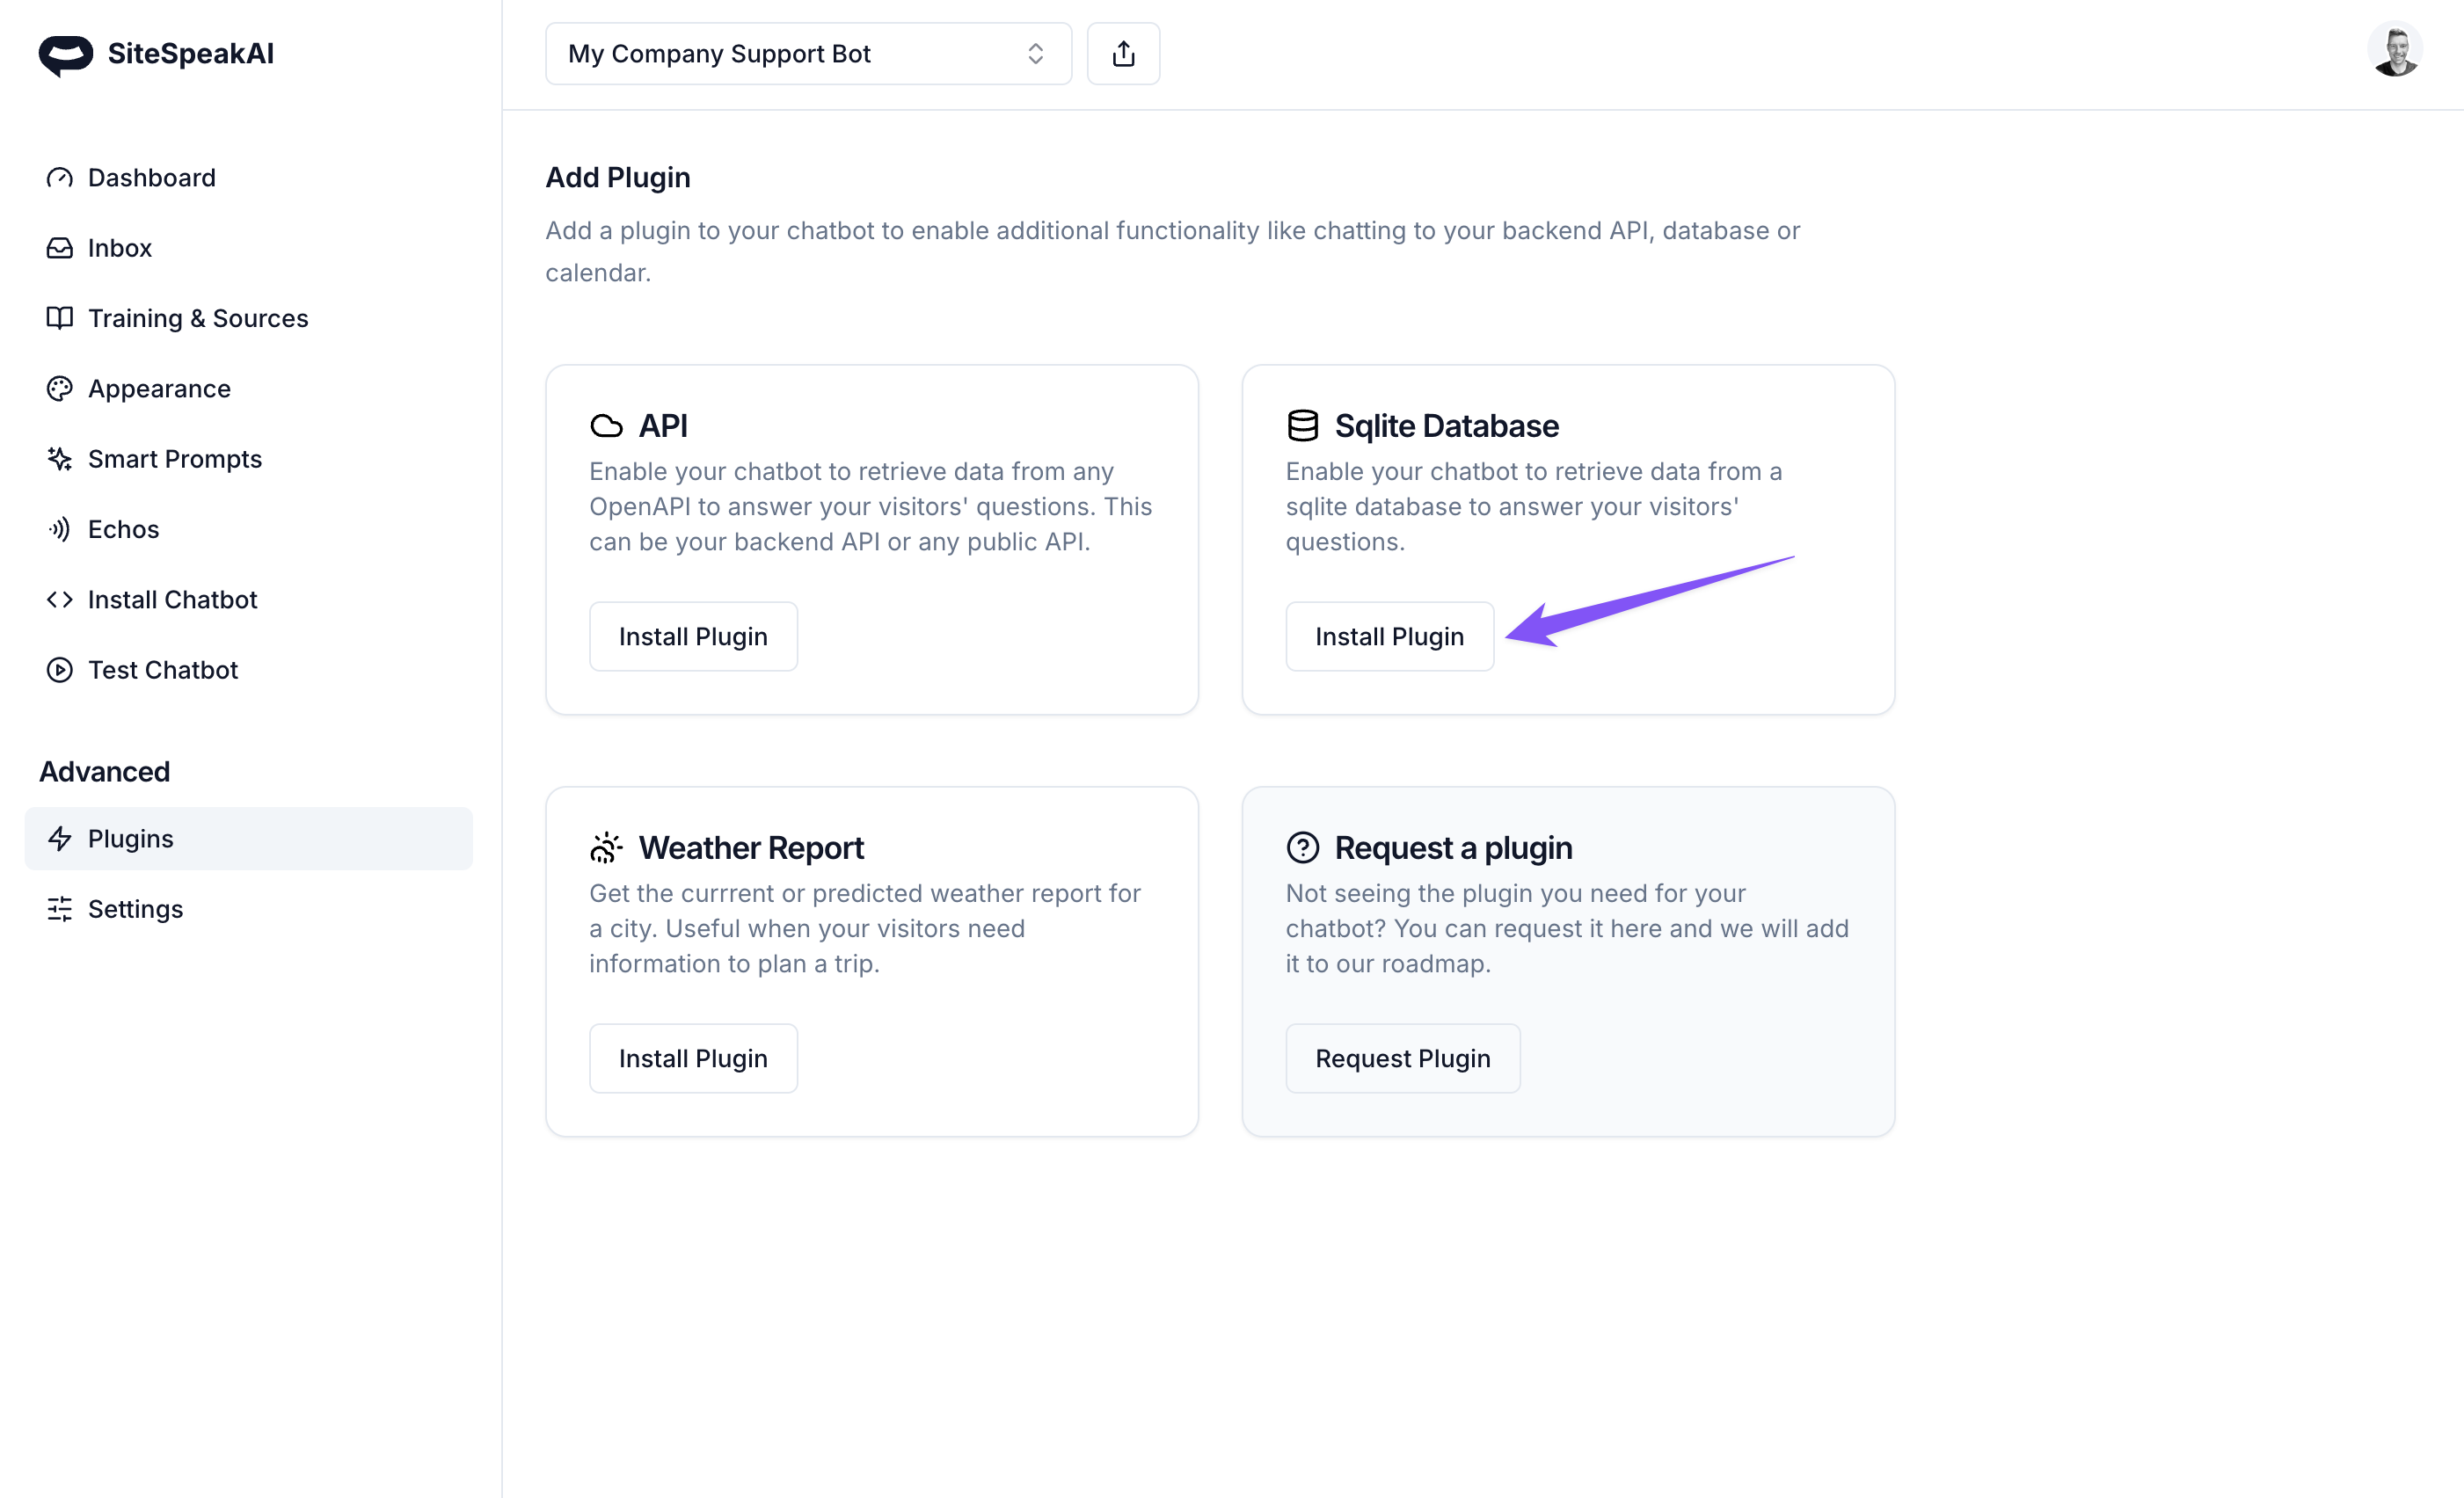Screen dimensions: 2464x1498
Task: Click the Echos sound wave icon
Action: click(x=60, y=529)
